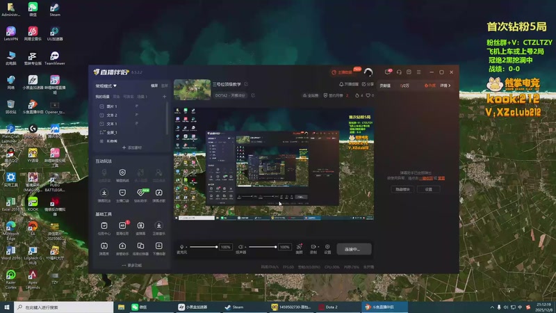Open the 场景切换器 tool icon
The image size is (556, 313).
click(x=141, y=246)
